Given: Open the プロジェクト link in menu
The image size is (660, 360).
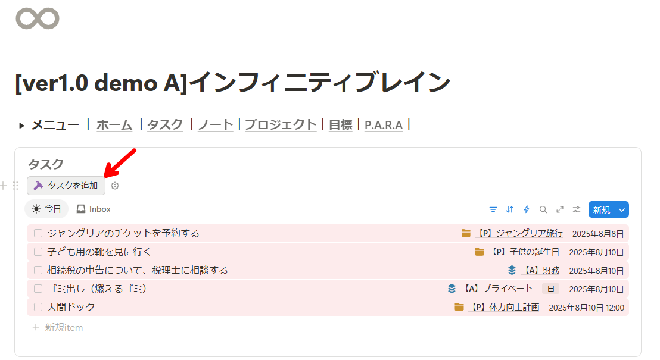Looking at the screenshot, I should (x=281, y=125).
